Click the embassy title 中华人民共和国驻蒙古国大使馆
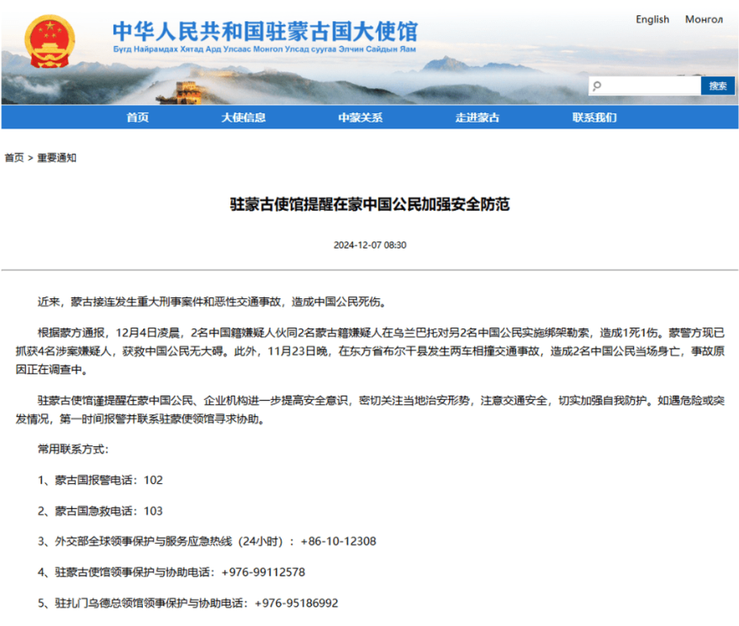This screenshot has height=626, width=739. click(x=265, y=31)
